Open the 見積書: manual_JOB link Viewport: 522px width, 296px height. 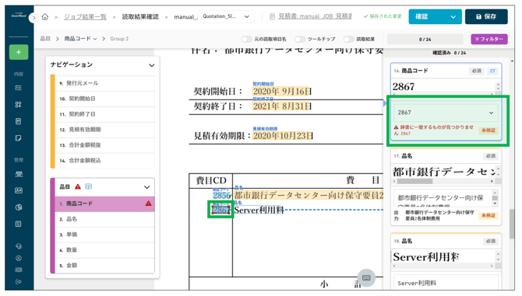pyautogui.click(x=315, y=16)
